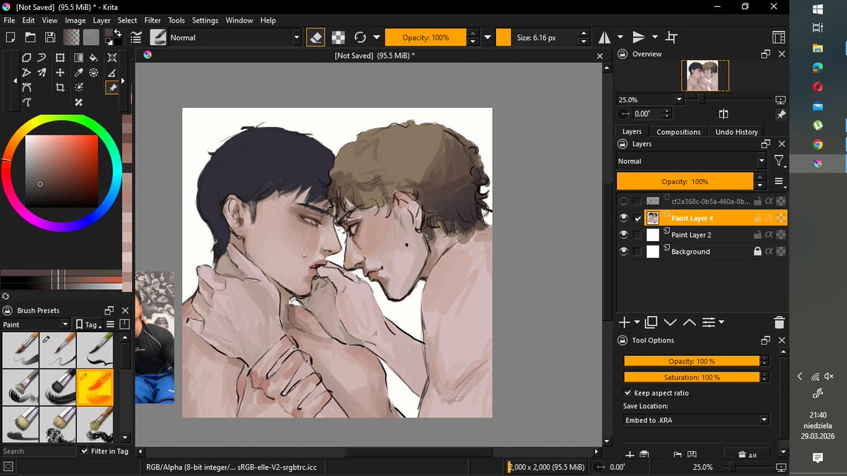Switch to the Undo History tab
Viewport: 847px width, 476px height.
pyautogui.click(x=736, y=132)
